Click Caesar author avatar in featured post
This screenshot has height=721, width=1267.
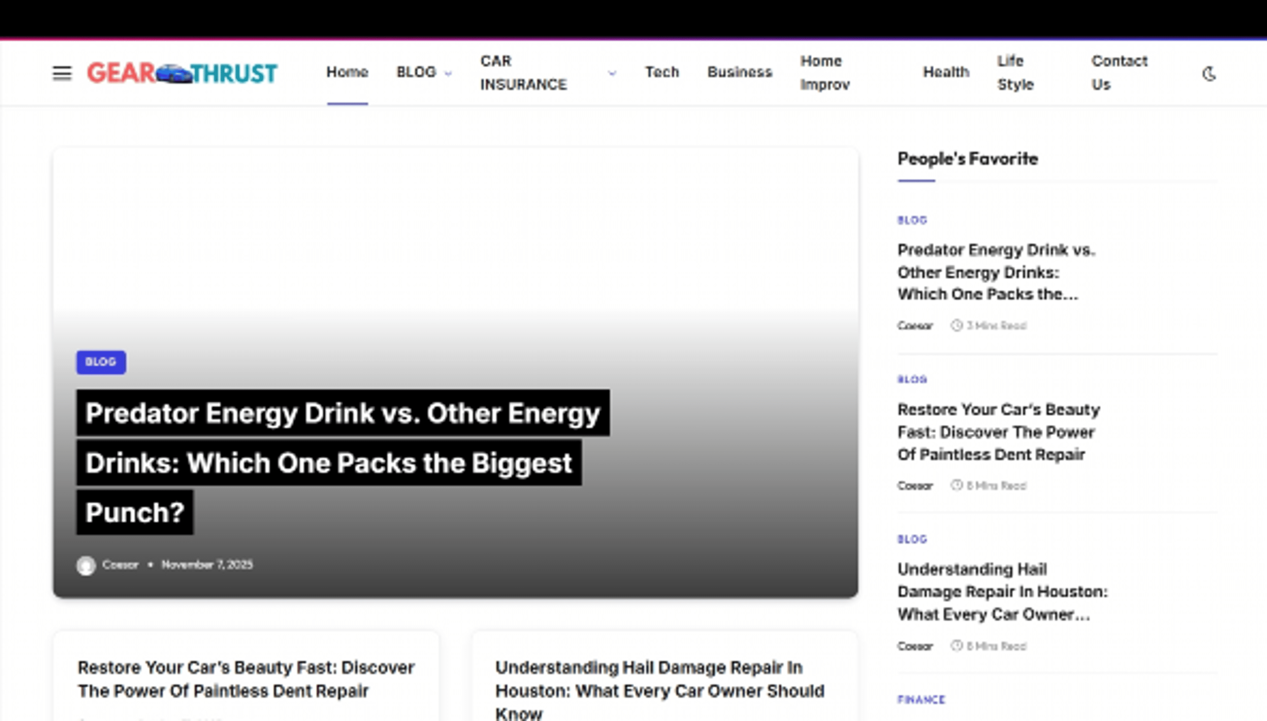[x=86, y=565]
